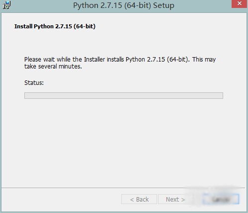Close the Python Setup window
Screen dimensions: 248x213
(x=239, y=3)
